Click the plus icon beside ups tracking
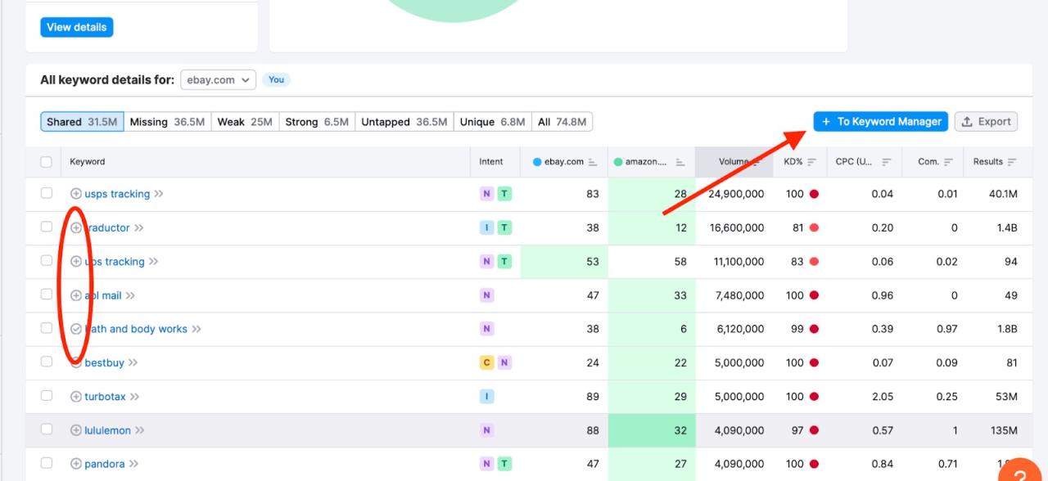Viewport: 1048px width, 481px height. tap(76, 262)
